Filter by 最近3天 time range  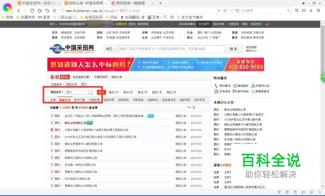pyautogui.click(x=128, y=92)
